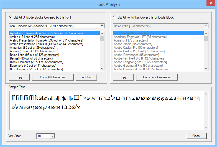
Task: Select Arabic Presentation Forms-A row
Action: coord(55,40)
